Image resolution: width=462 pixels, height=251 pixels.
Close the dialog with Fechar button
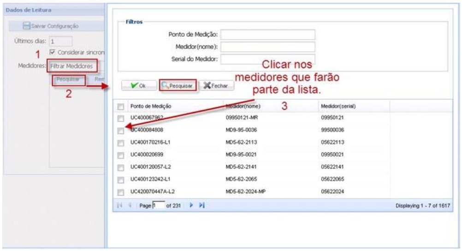pos(217,86)
